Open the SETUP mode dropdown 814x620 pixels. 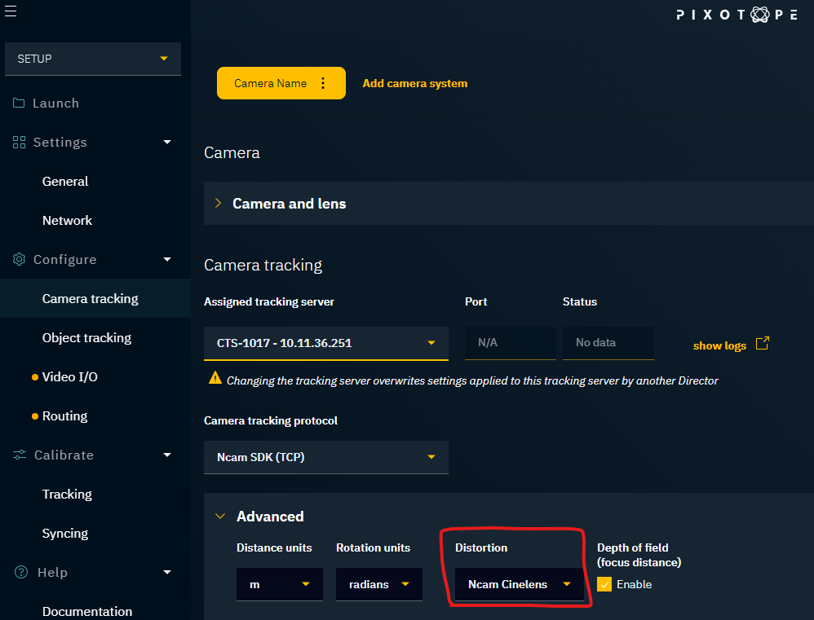coord(92,59)
